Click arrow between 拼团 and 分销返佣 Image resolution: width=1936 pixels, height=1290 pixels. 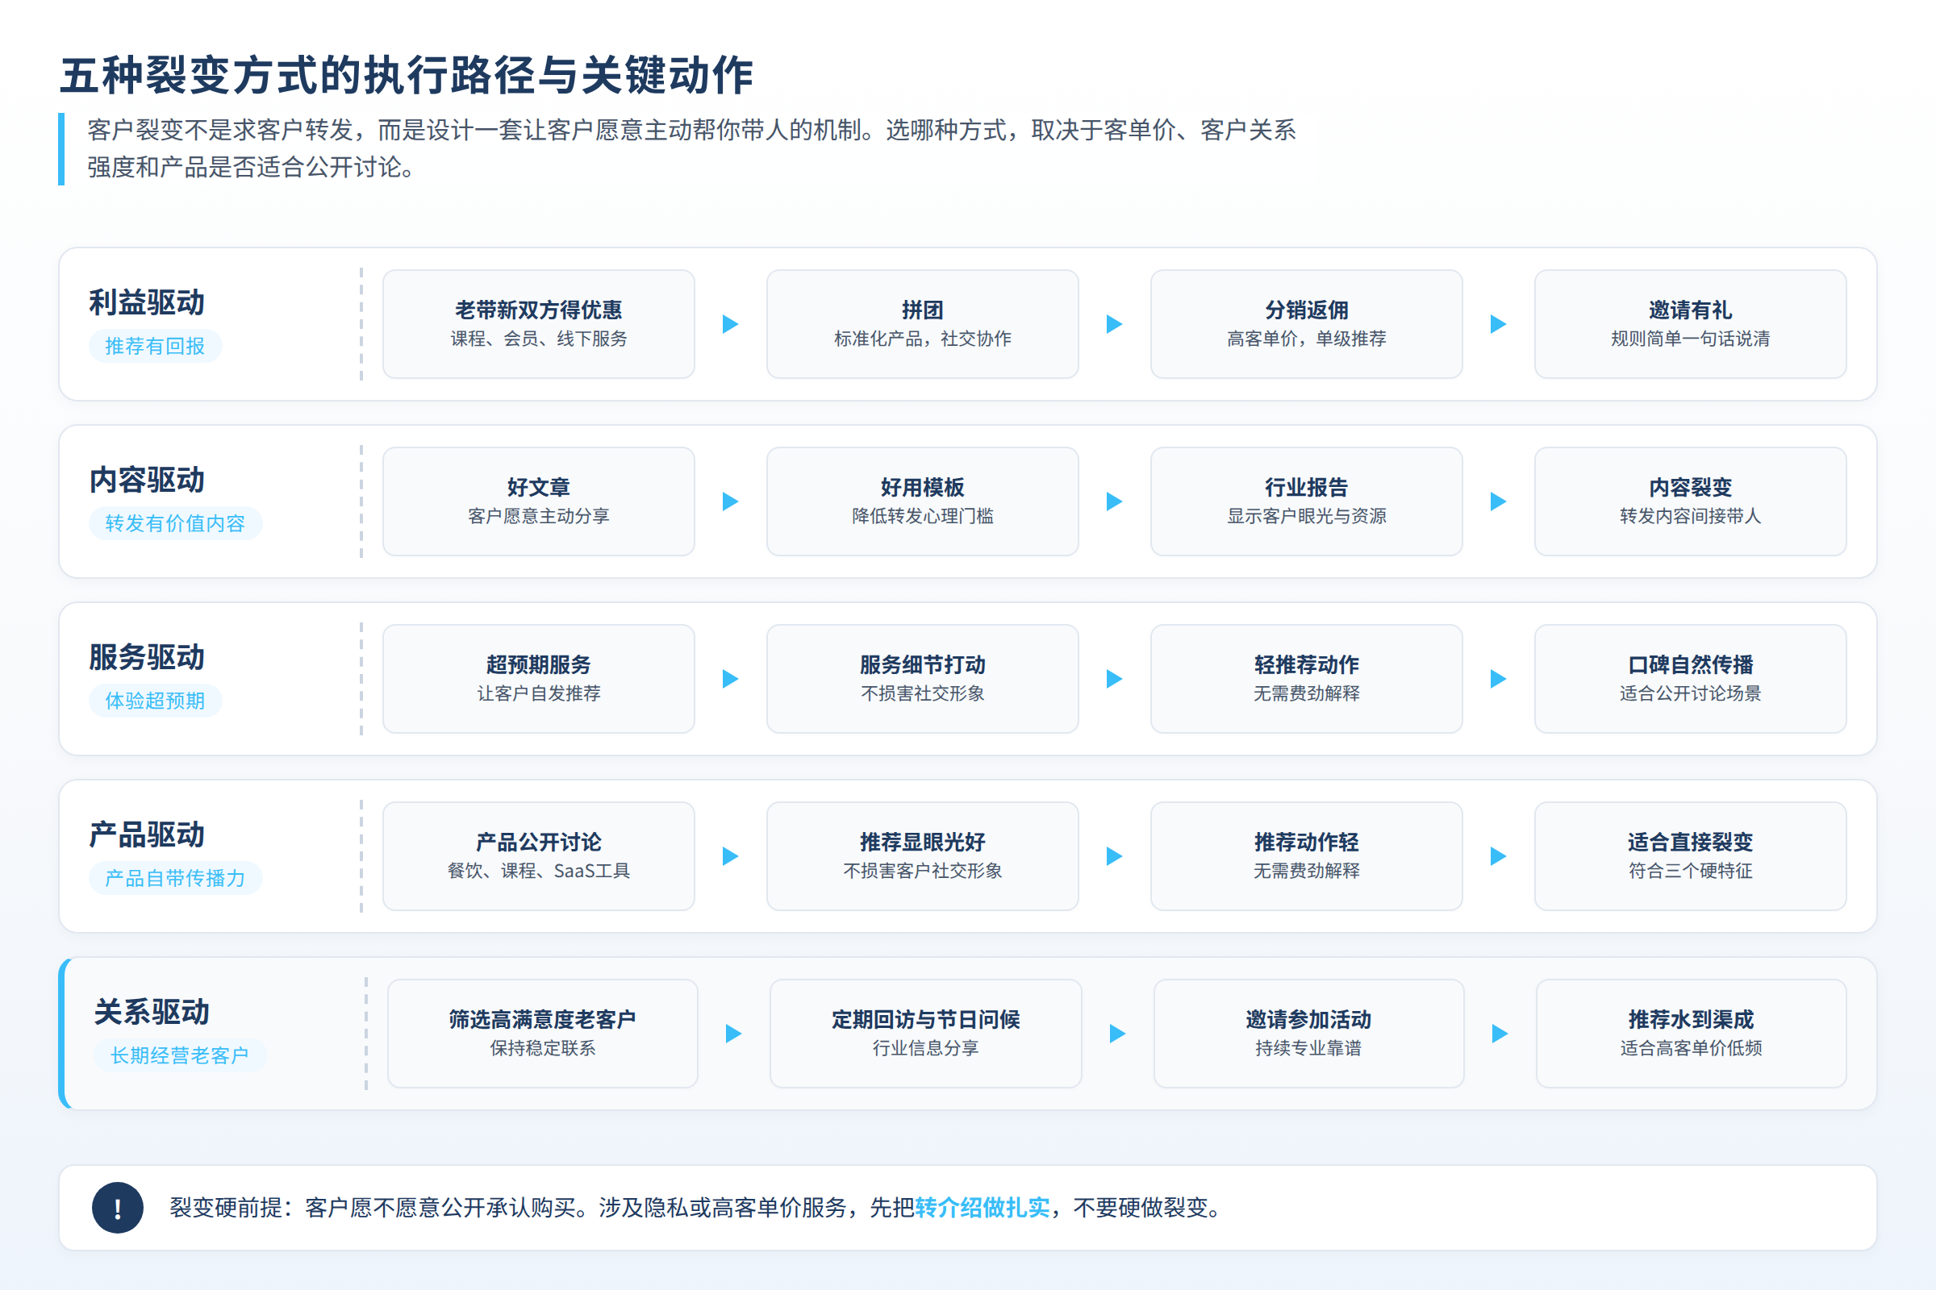pos(1115,324)
